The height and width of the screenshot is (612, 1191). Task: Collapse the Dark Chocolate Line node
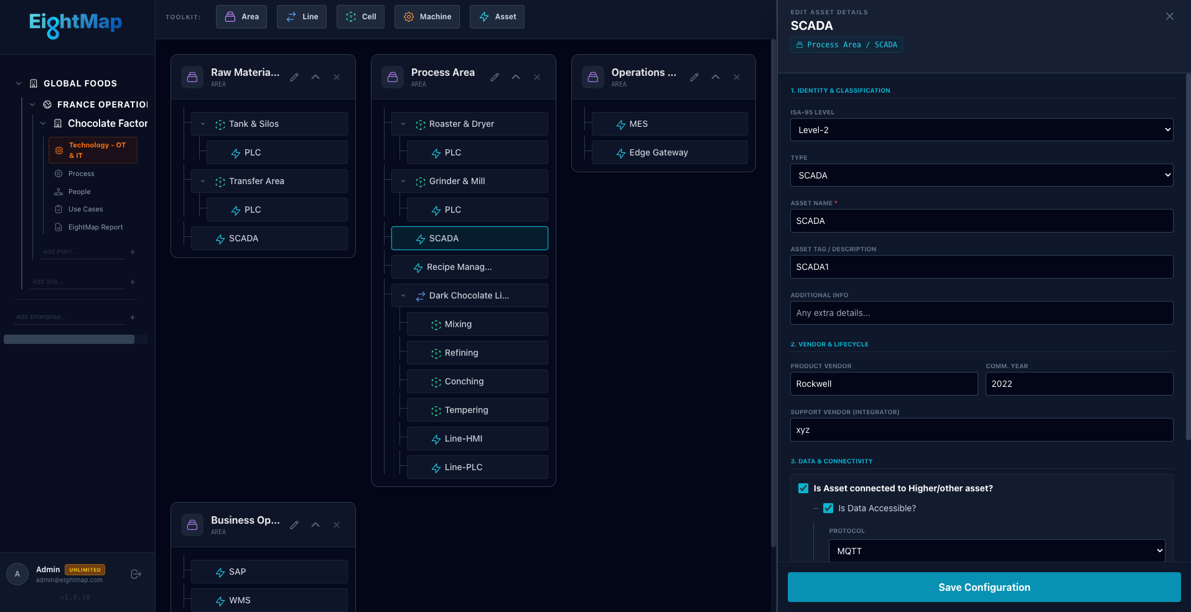click(x=403, y=295)
